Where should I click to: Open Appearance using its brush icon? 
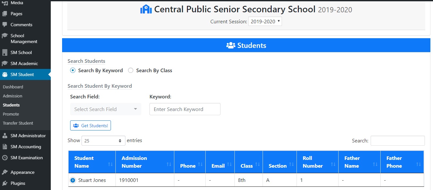(x=5, y=172)
